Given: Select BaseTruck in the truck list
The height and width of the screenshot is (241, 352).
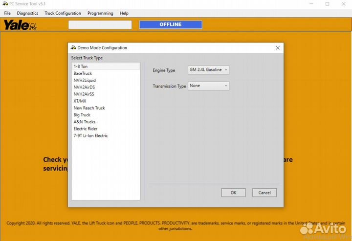Looking at the screenshot, I should pyautogui.click(x=106, y=73).
